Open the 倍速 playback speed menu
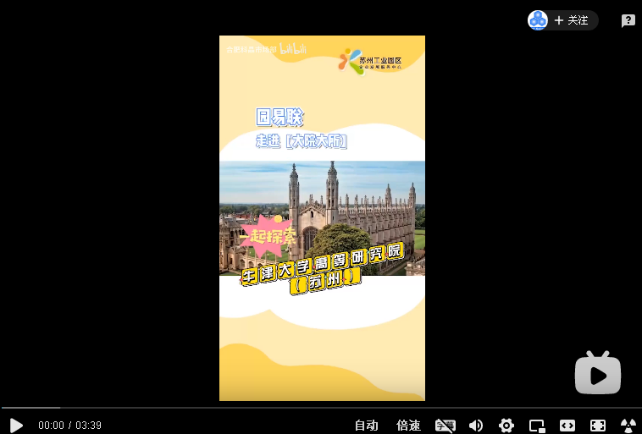 pos(408,426)
